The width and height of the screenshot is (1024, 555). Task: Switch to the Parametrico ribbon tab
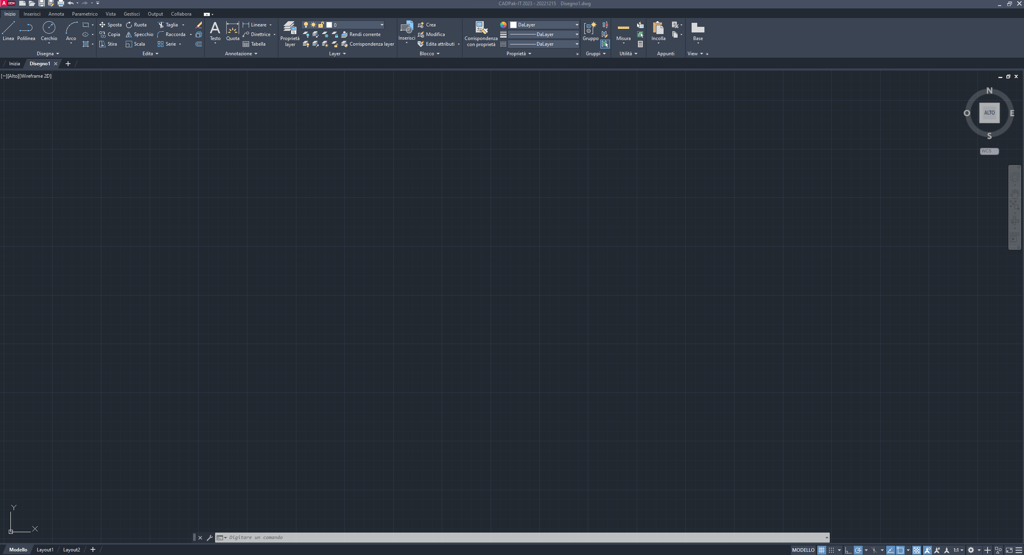click(84, 14)
